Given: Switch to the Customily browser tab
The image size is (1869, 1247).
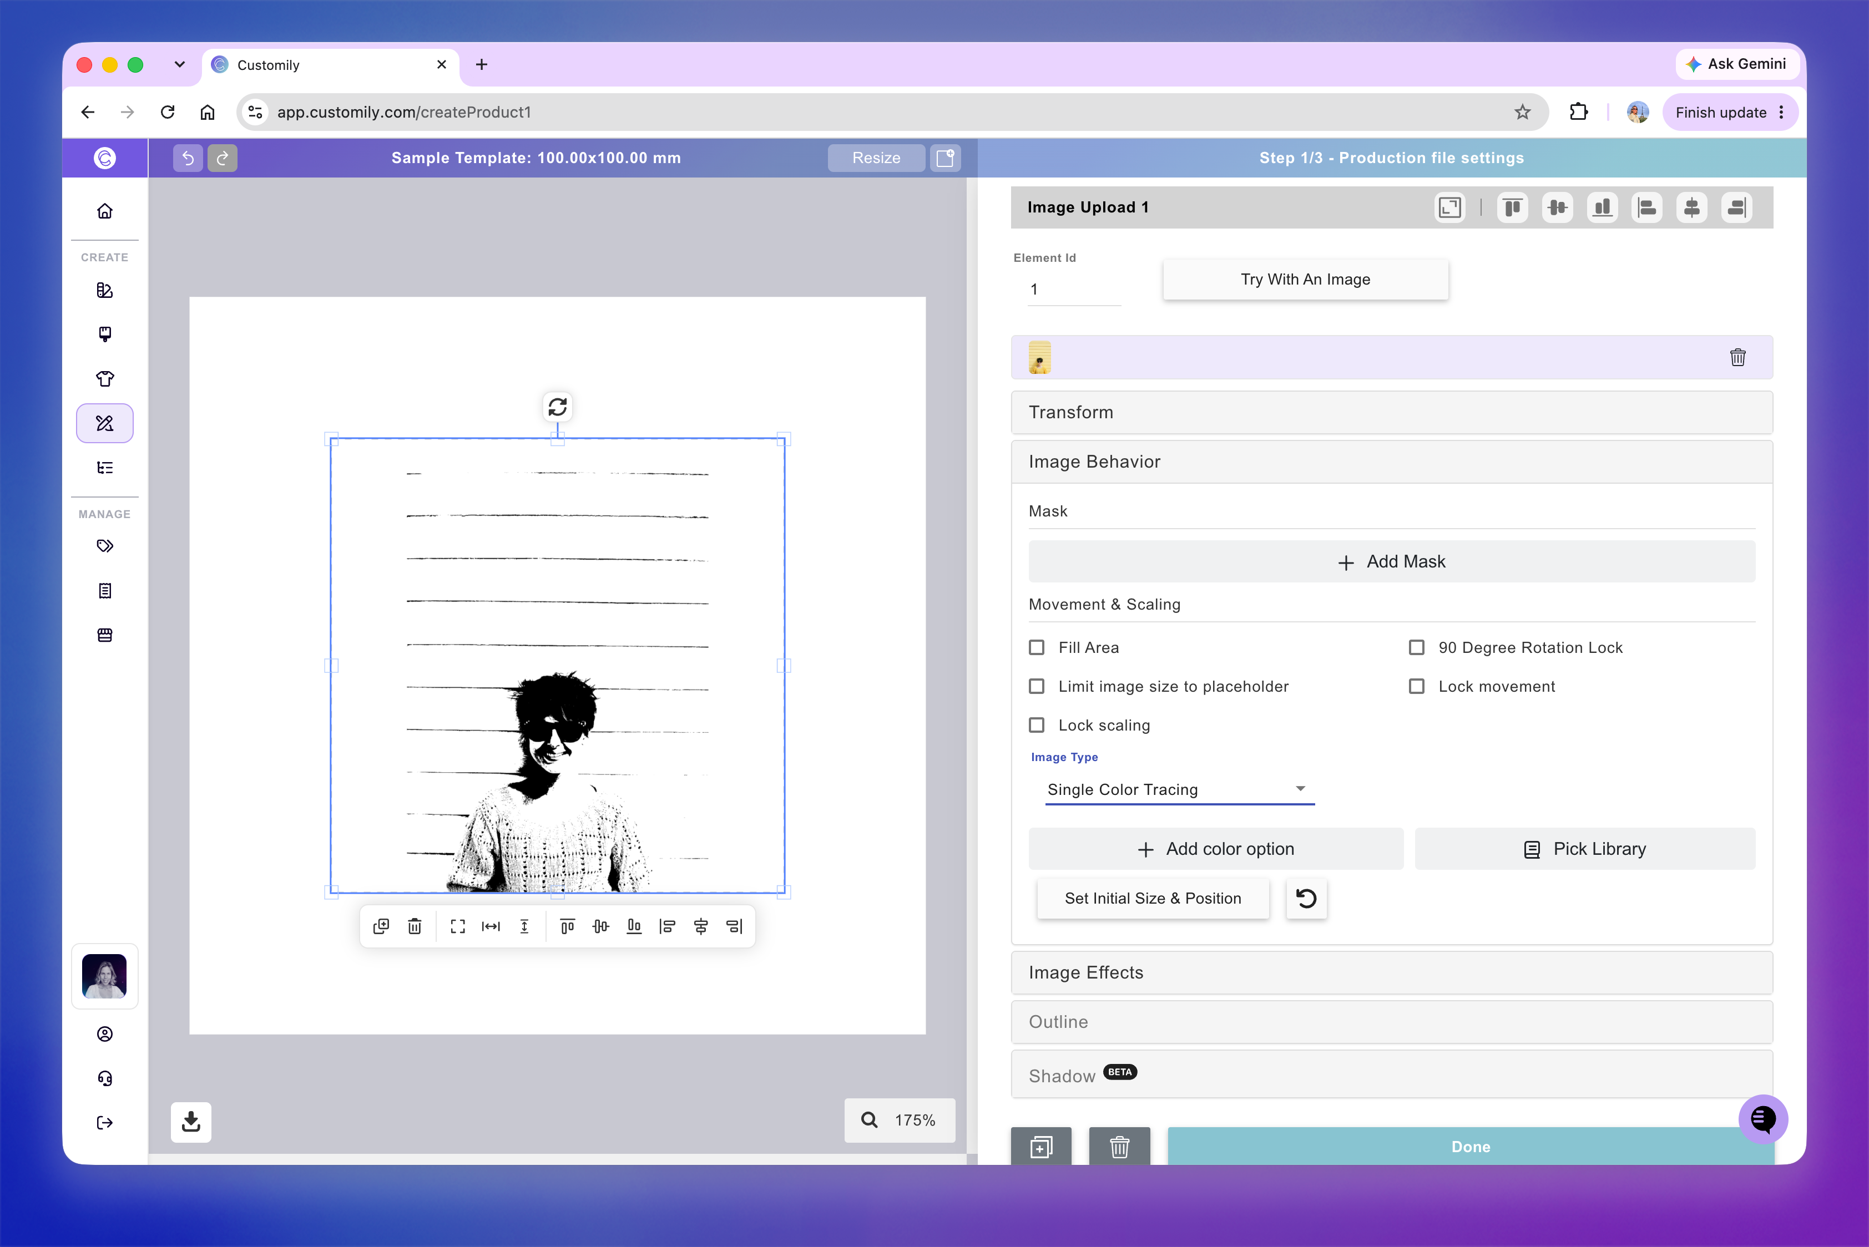Looking at the screenshot, I should [x=330, y=65].
